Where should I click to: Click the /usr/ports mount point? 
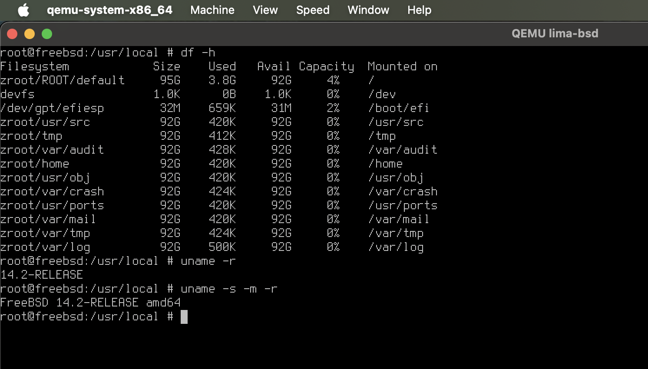tap(403, 205)
